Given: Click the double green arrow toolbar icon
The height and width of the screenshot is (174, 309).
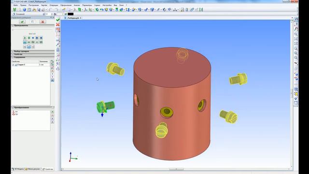Looking at the screenshot, I should 14,10.
